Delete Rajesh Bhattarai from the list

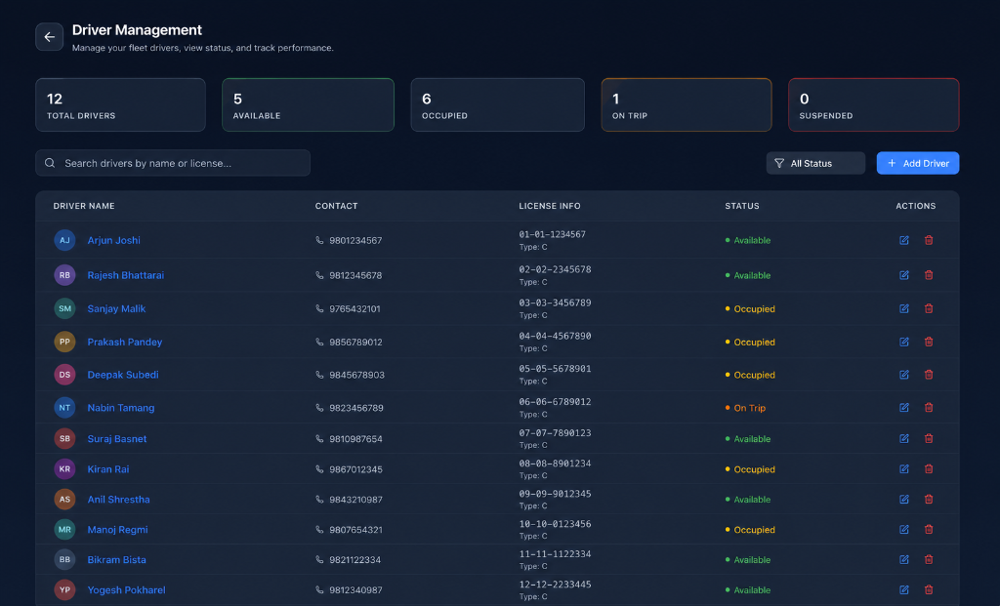click(929, 275)
